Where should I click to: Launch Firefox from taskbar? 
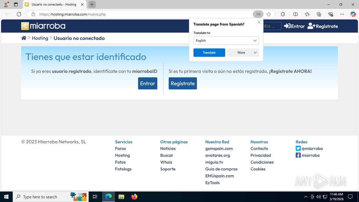pyautogui.click(x=134, y=197)
